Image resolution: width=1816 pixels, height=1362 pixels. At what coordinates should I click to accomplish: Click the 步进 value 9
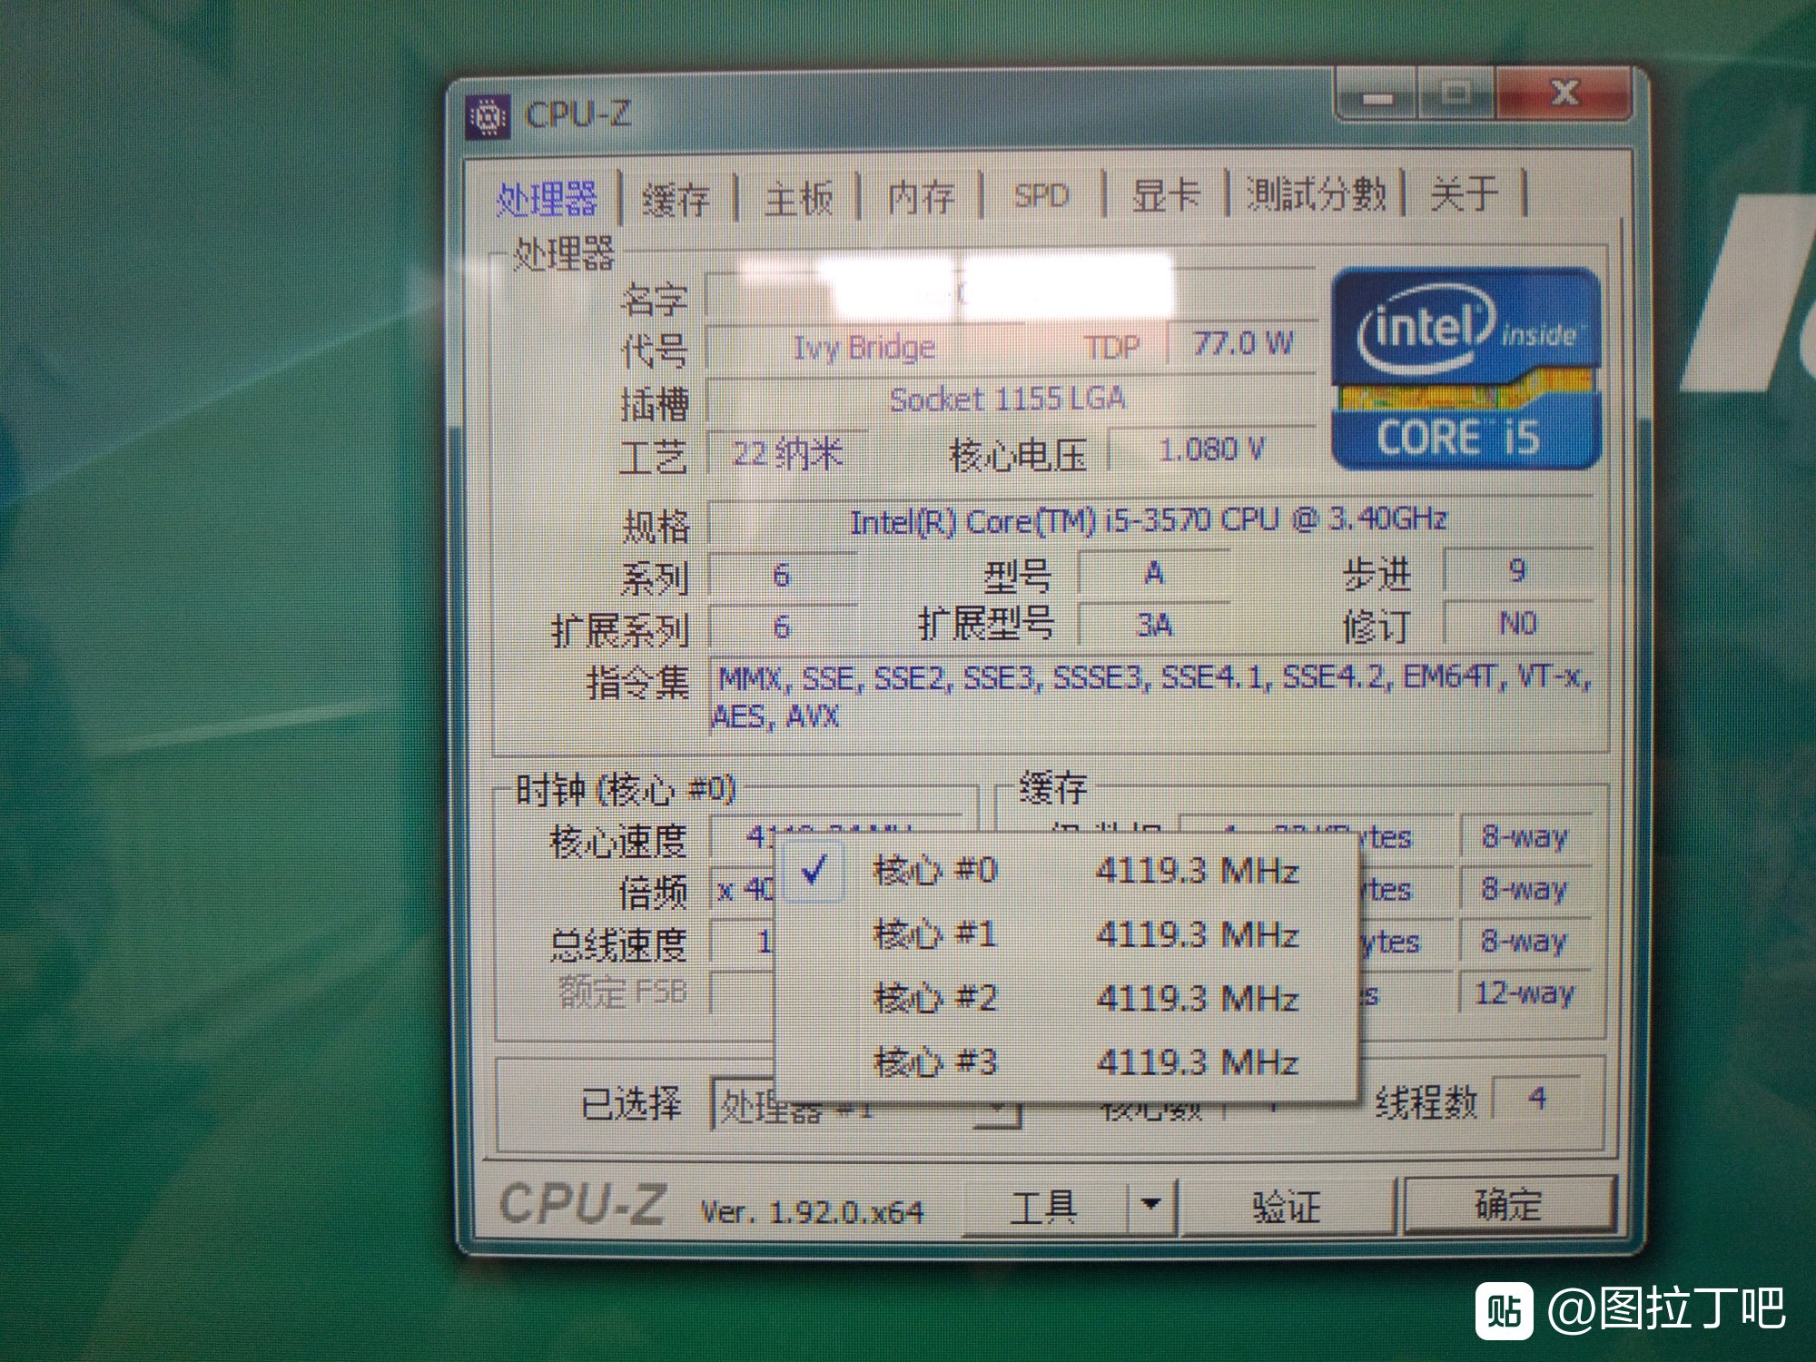1517,570
